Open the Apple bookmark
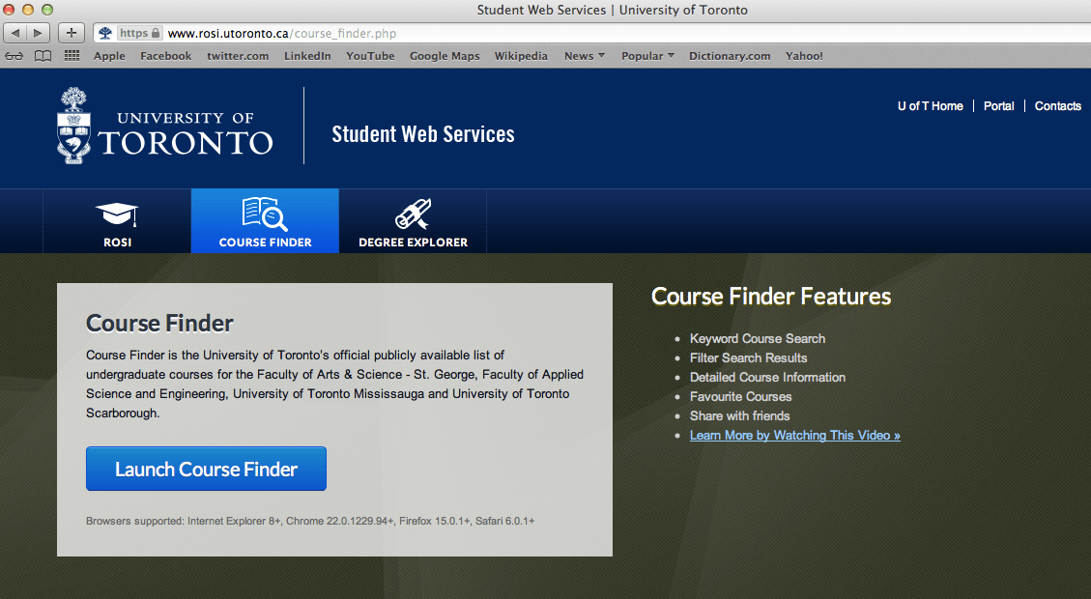The width and height of the screenshot is (1091, 599). click(x=109, y=56)
